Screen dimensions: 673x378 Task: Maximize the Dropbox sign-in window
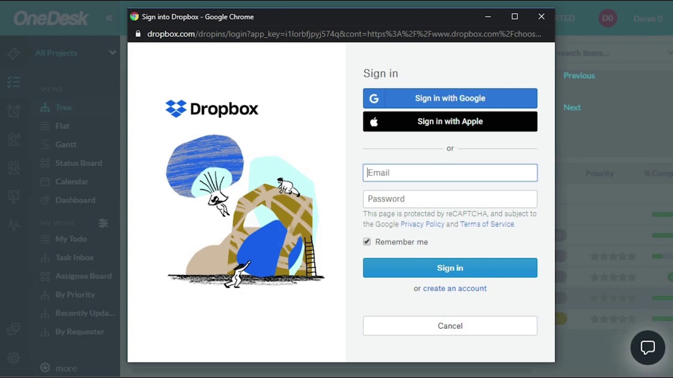(x=515, y=17)
